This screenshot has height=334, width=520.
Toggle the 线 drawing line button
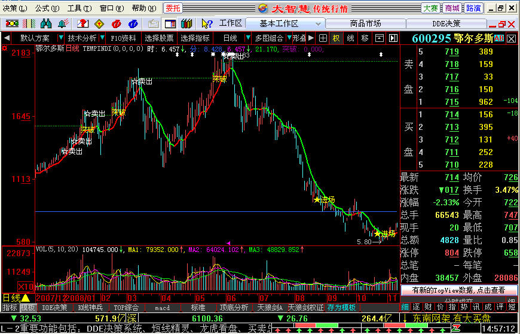point(350,38)
